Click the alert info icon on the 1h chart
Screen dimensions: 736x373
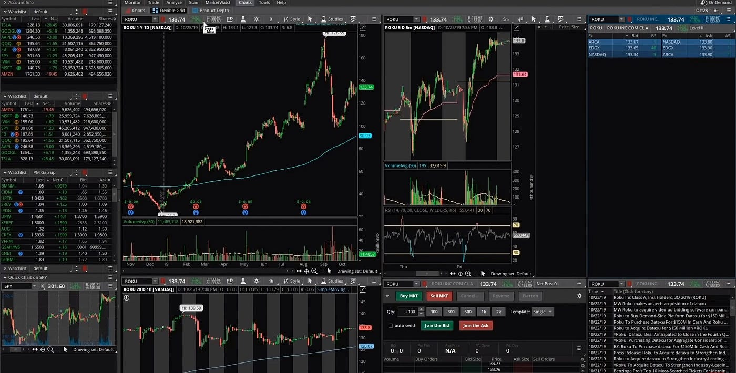[126, 298]
